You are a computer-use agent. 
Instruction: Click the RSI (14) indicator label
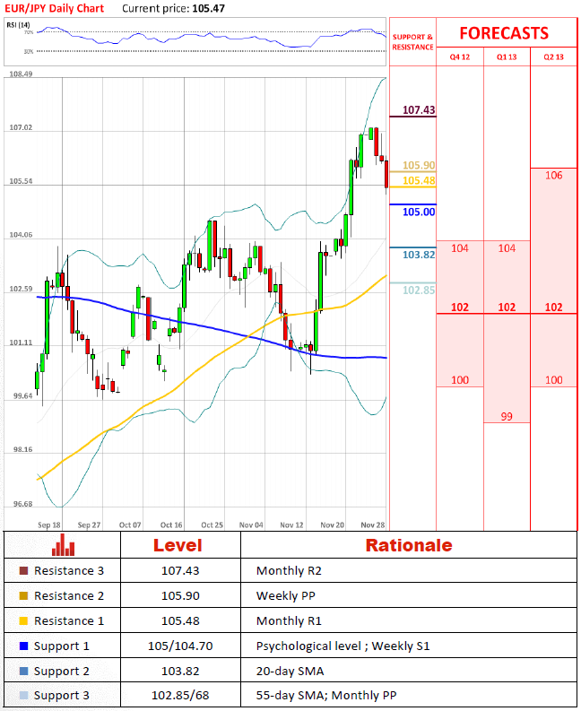point(19,24)
